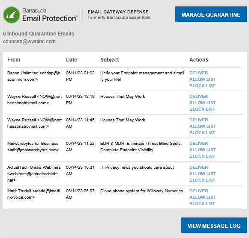249x238 pixels.
Task: Open the Manage Quarantine button
Action: (x=211, y=14)
